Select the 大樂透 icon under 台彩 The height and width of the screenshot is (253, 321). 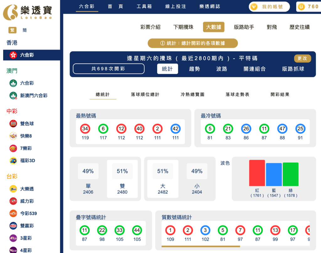point(13,189)
